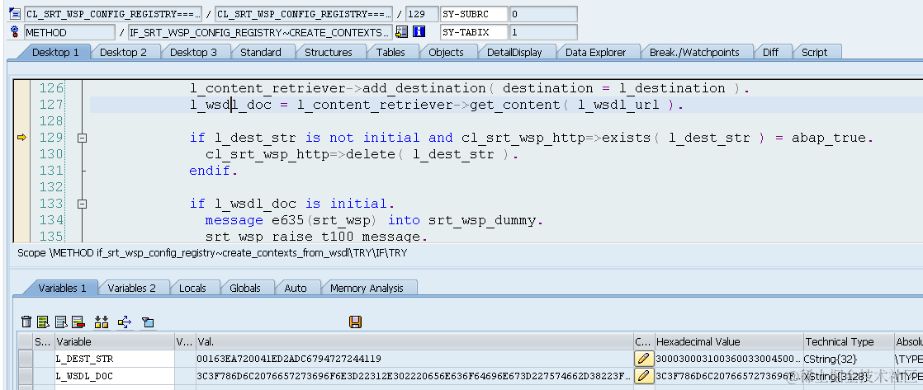Collapse the if block at line 129
This screenshot has width=923, height=390.
pyautogui.click(x=83, y=138)
